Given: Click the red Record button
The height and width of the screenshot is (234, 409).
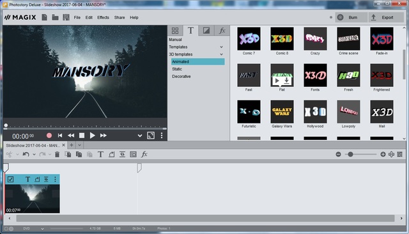Looking at the screenshot, I should 49,136.
